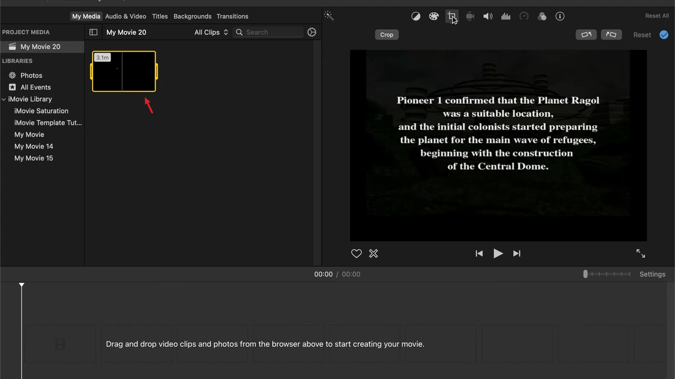The image size is (675, 379).
Task: Rotate the clip counterclockwise
Action: coord(586,35)
